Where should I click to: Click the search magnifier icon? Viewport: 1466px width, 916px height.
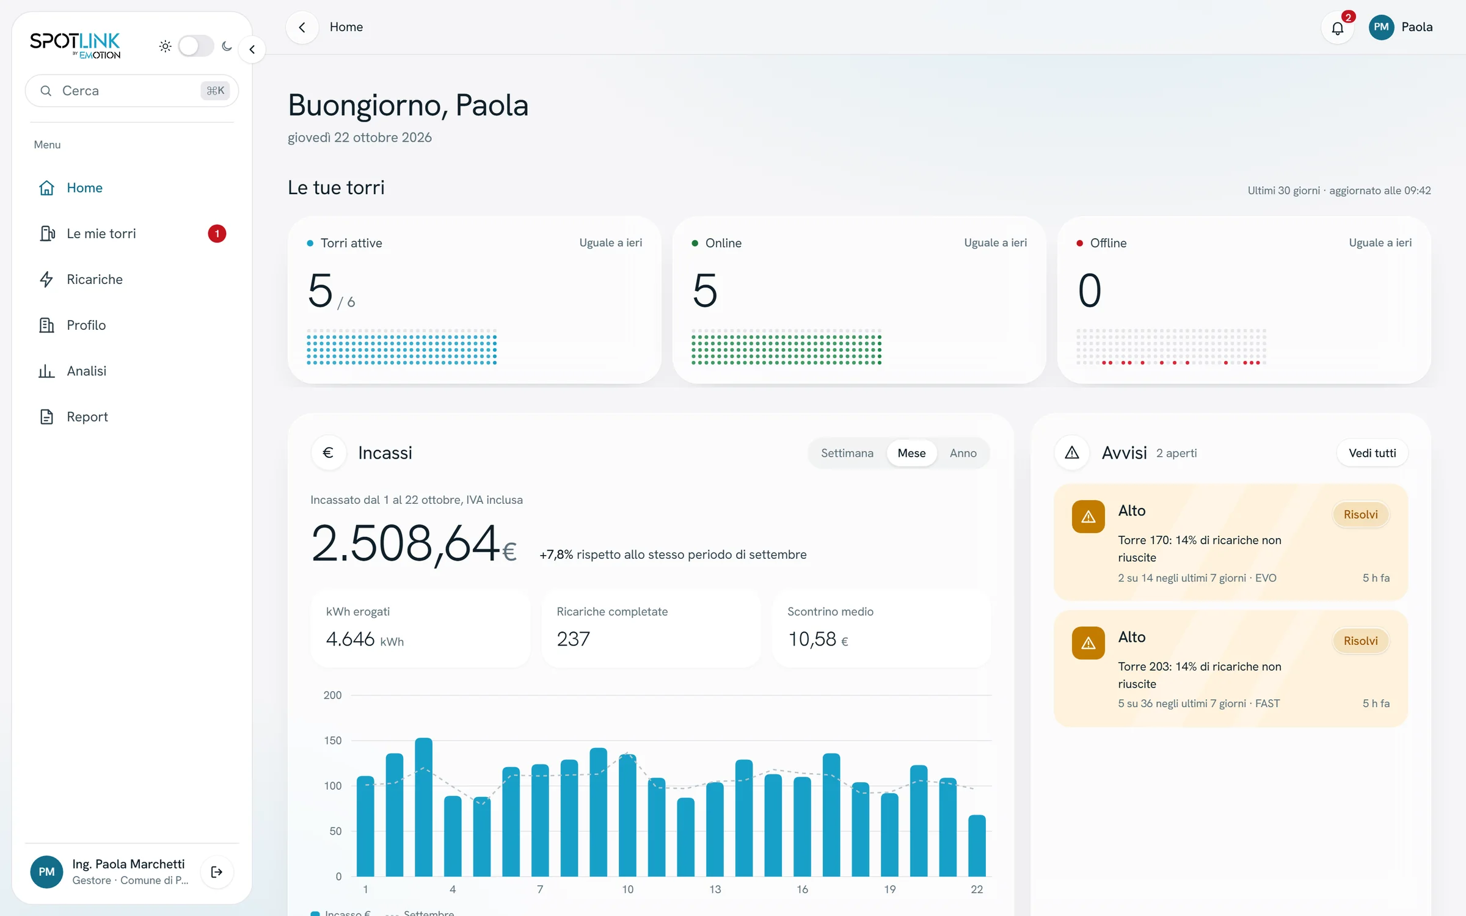click(46, 90)
